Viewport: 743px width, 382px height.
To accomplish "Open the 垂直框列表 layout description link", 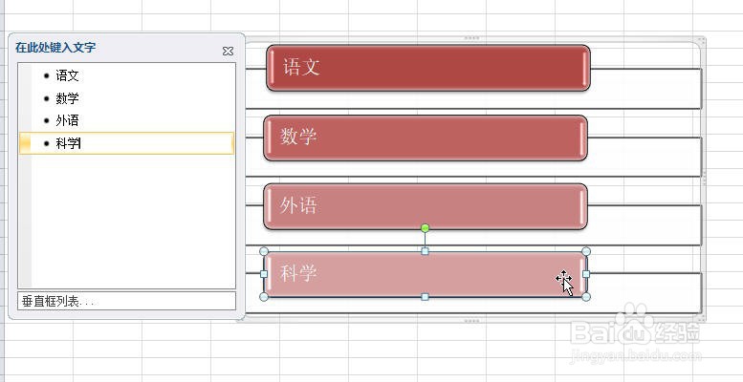I will (x=126, y=301).
